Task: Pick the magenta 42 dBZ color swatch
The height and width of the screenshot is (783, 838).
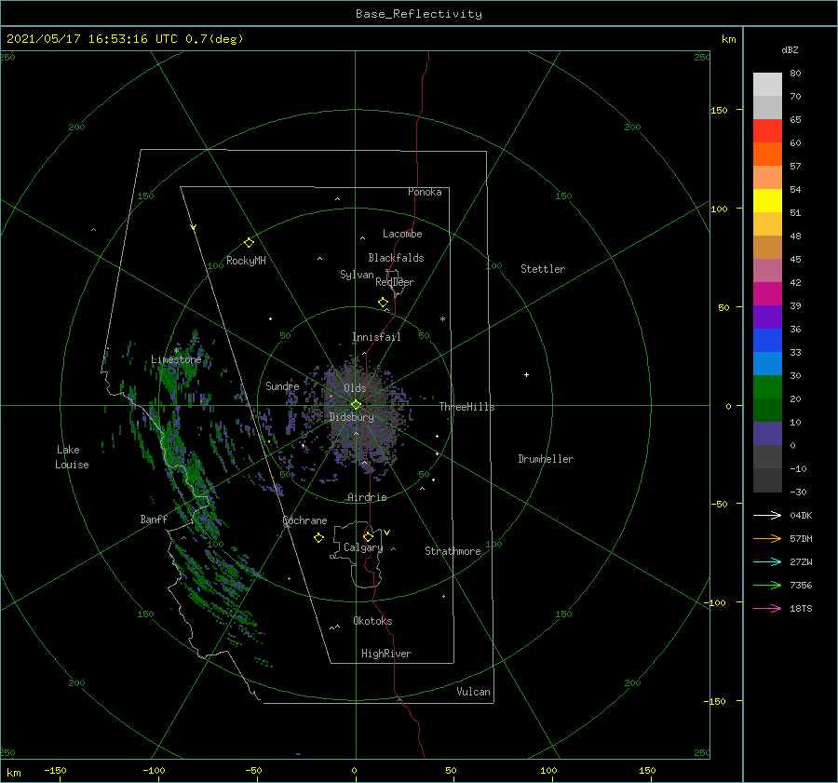Action: coord(767,294)
